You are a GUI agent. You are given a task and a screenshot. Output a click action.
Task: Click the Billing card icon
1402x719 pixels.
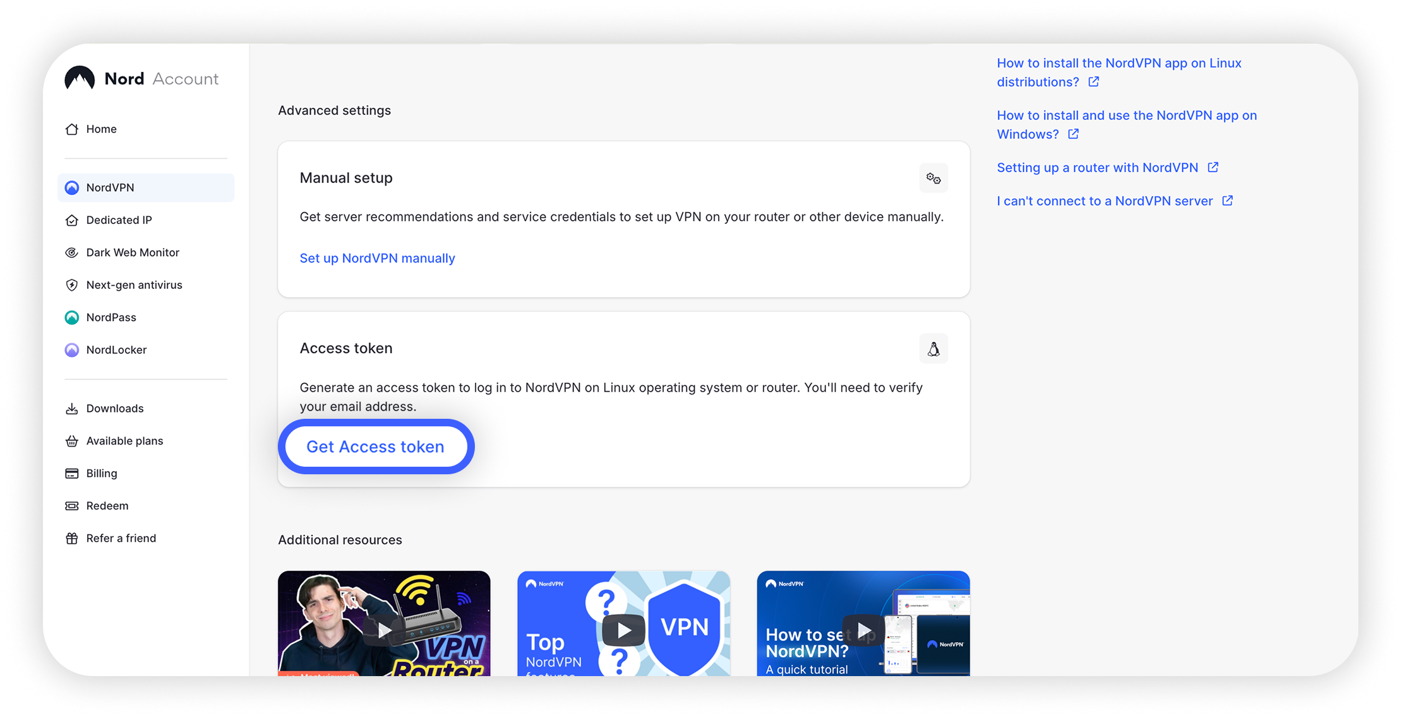tap(72, 474)
